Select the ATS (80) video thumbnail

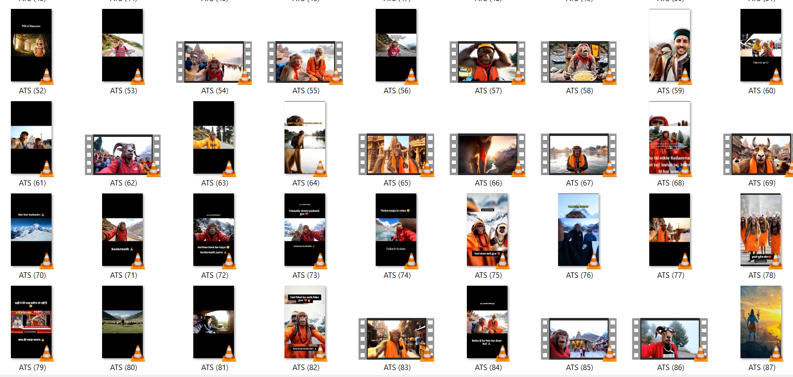click(x=122, y=322)
